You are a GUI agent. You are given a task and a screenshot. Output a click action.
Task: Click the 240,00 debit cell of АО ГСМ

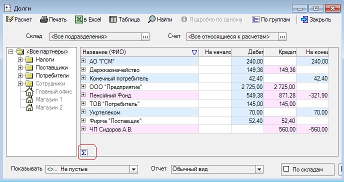[x=247, y=61]
